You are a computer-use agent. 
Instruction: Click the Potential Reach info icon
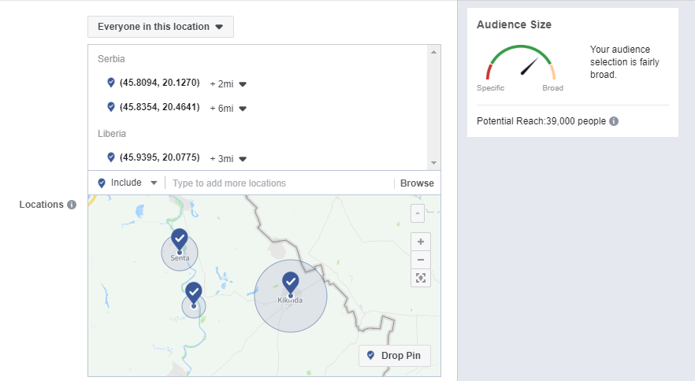click(x=614, y=121)
